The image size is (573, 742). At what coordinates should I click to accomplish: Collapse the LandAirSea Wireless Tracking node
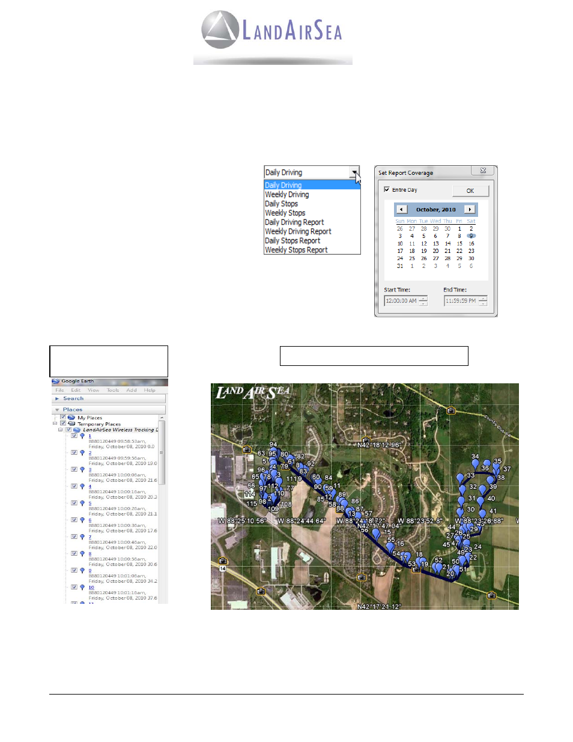pyautogui.click(x=60, y=430)
